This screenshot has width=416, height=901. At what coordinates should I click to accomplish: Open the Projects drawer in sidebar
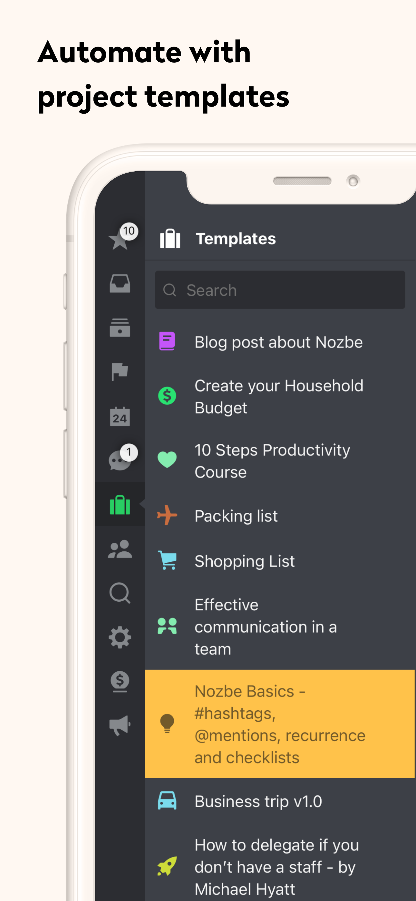[x=120, y=328]
